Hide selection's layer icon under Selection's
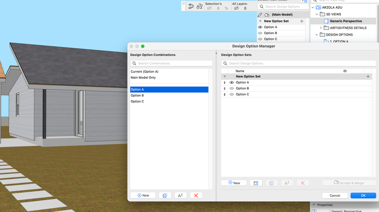Viewport: 379px width, 212px height. (x=209, y=8)
